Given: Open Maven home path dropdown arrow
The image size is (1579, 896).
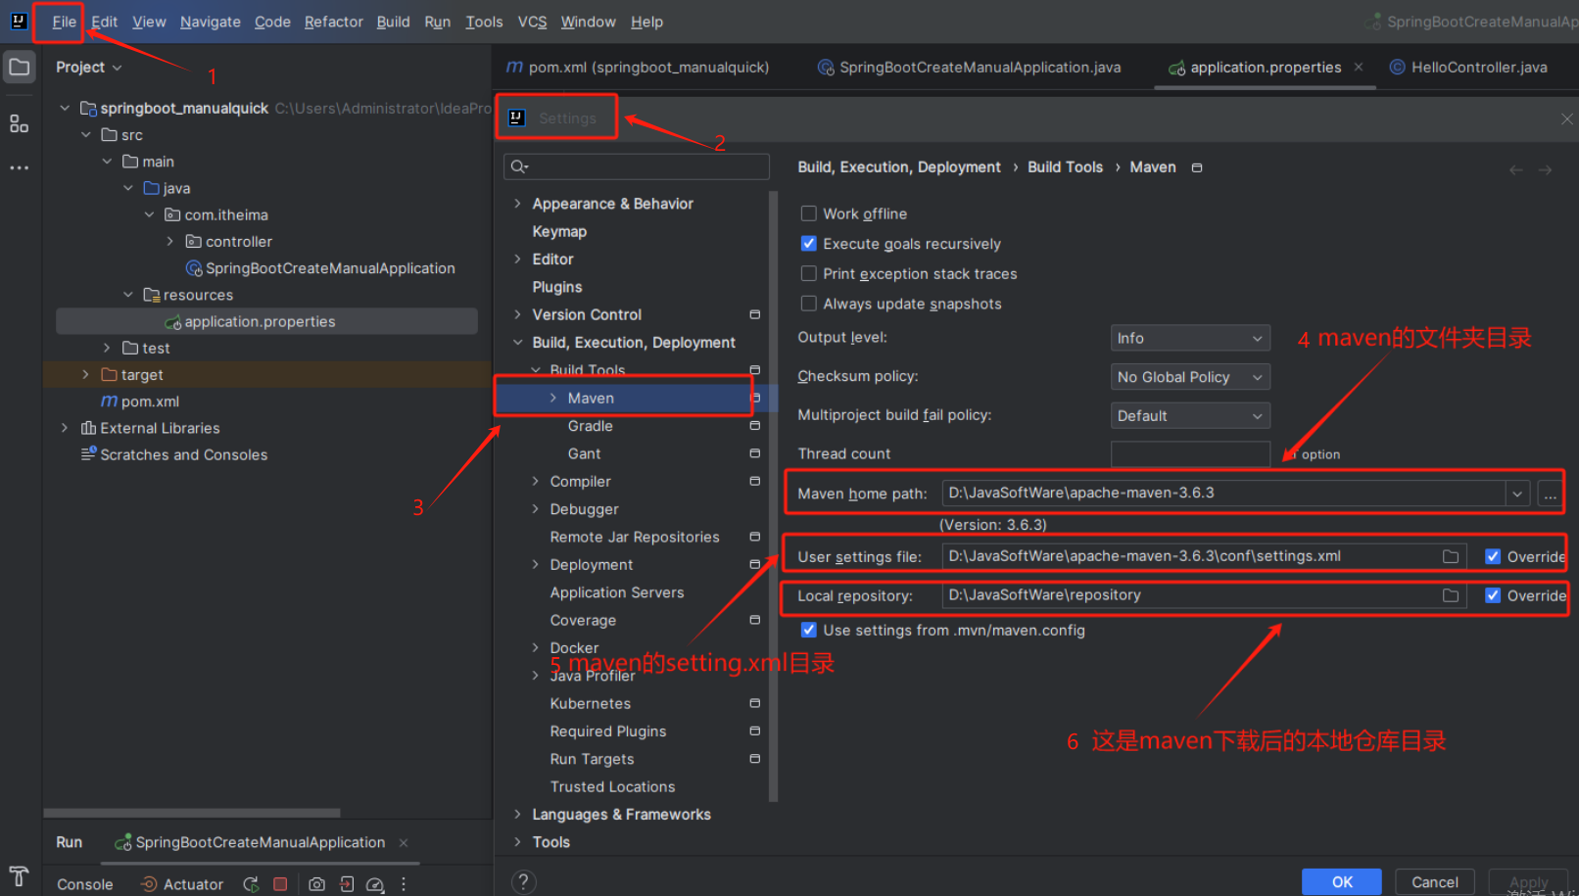Looking at the screenshot, I should pos(1517,494).
